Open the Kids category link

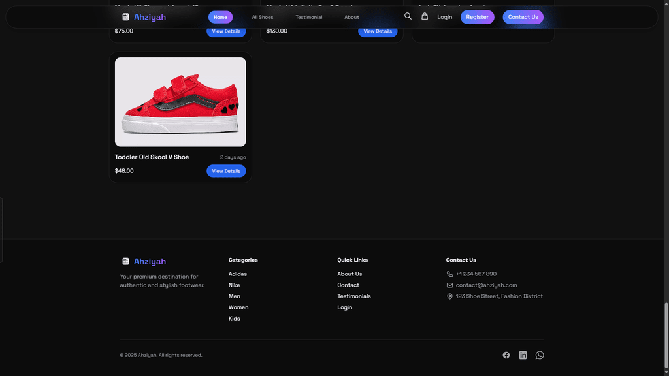coord(235,319)
